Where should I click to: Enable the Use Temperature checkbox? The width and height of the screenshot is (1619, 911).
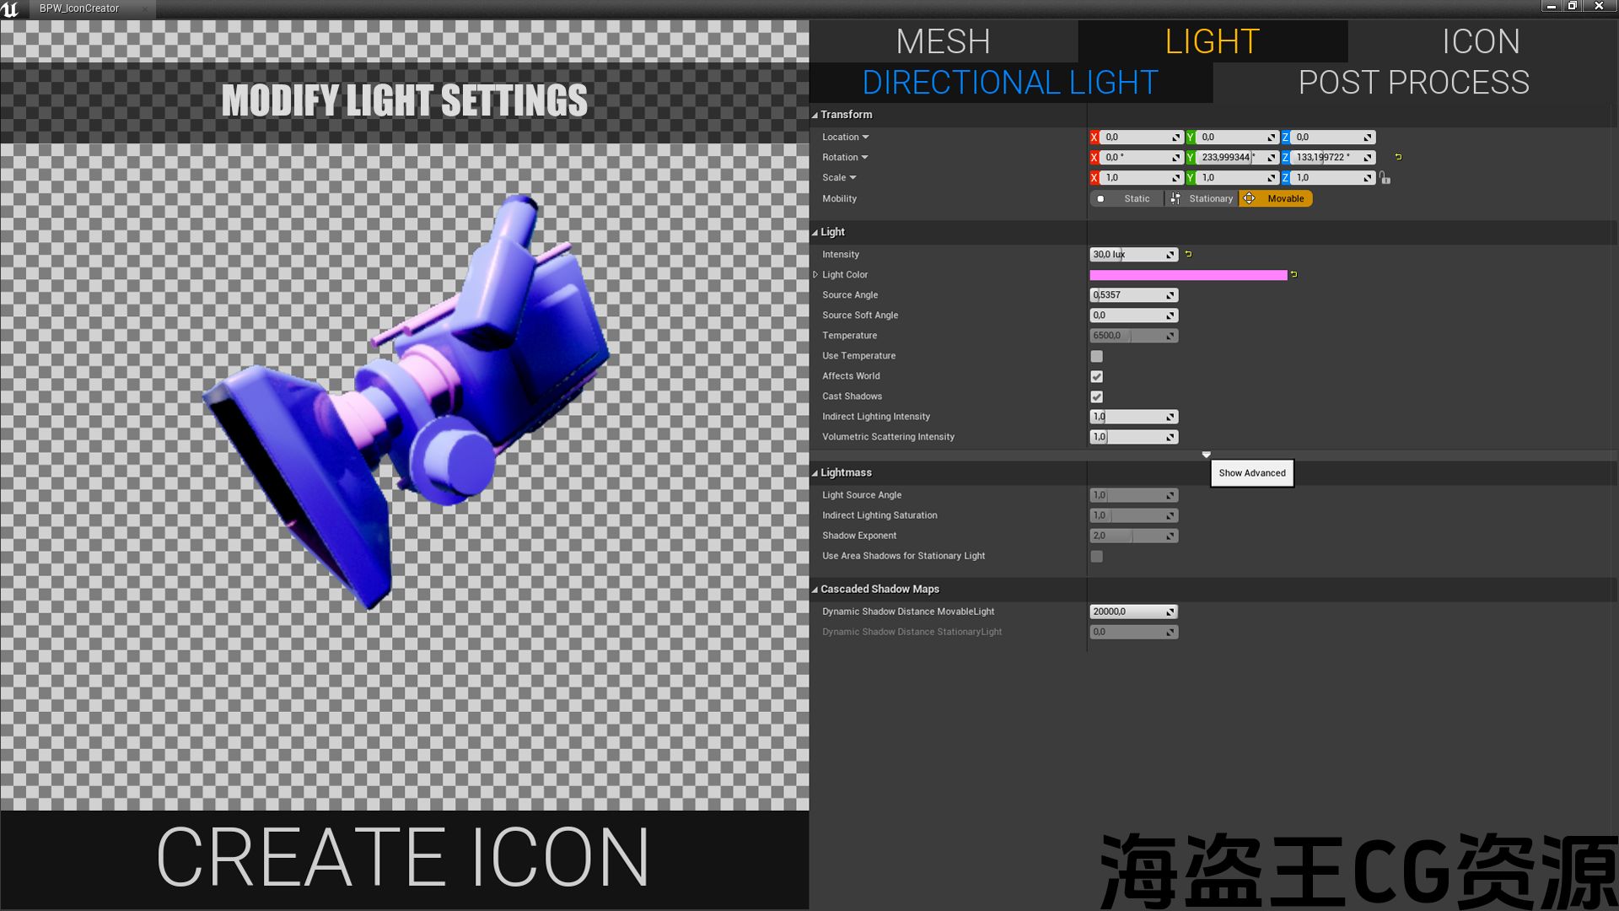click(x=1096, y=357)
